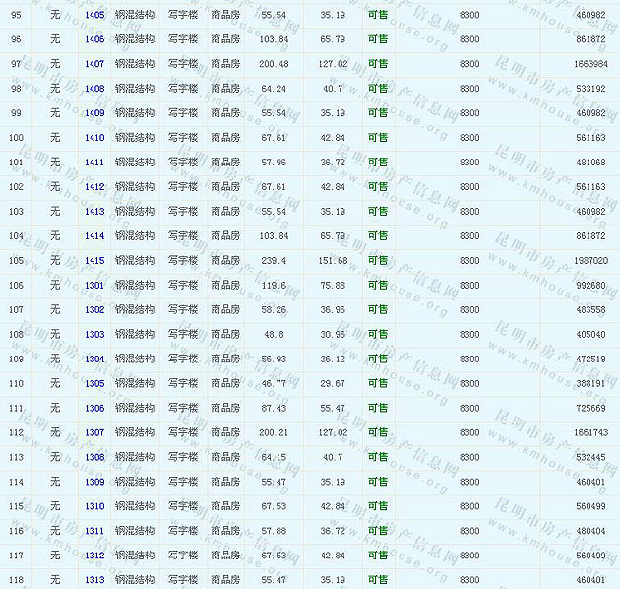Select room 1415 link

pyautogui.click(x=94, y=261)
